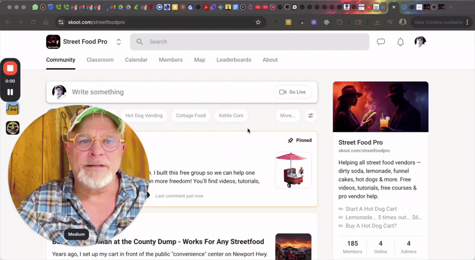Bookmark this page with star icon
This screenshot has width=475, height=260.
(258, 22)
